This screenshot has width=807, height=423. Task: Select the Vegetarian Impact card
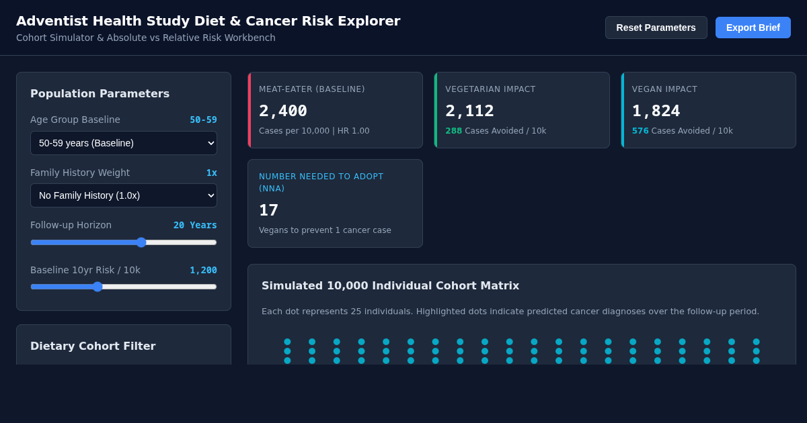(x=522, y=110)
